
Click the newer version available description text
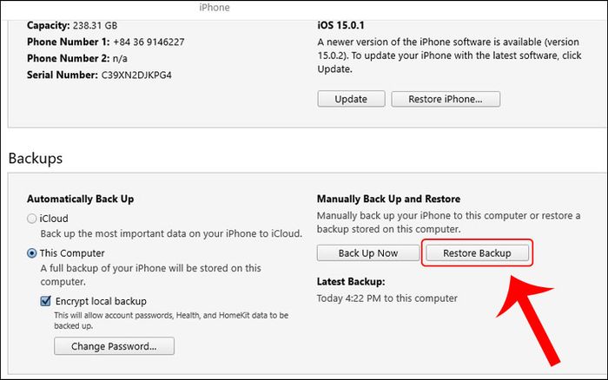[449, 56]
